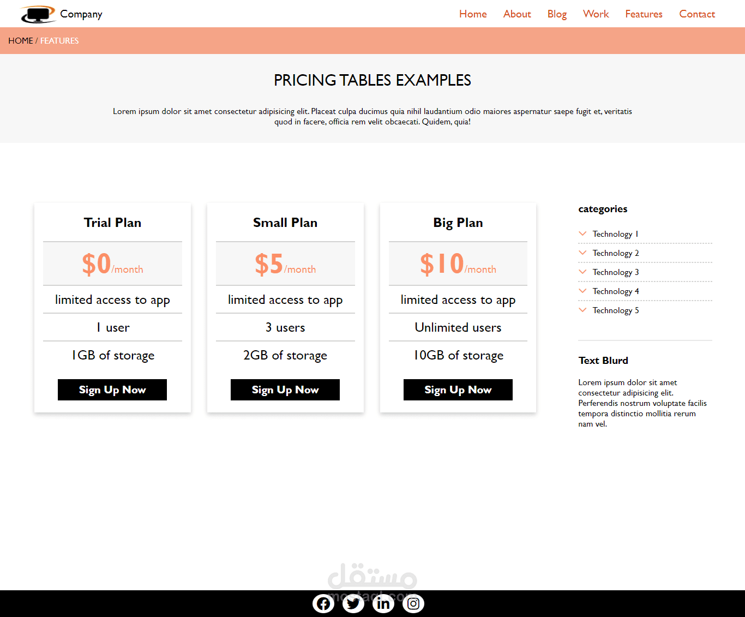Click '10GB of storage' text
Image resolution: width=745 pixels, height=617 pixels.
pos(458,356)
